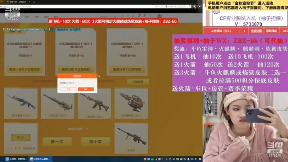Viewport: 288px width, 162px height.
Task: Cancel the gift popup dialog
Action: [x=69, y=89]
